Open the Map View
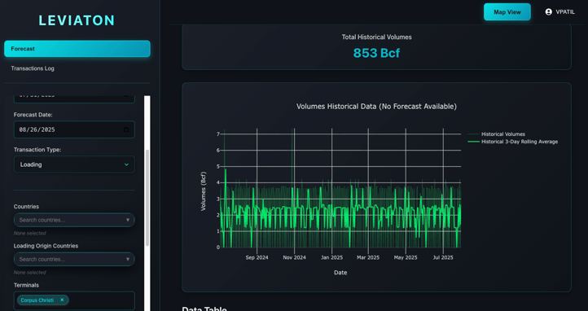Image resolution: width=588 pixels, height=311 pixels. 507,12
